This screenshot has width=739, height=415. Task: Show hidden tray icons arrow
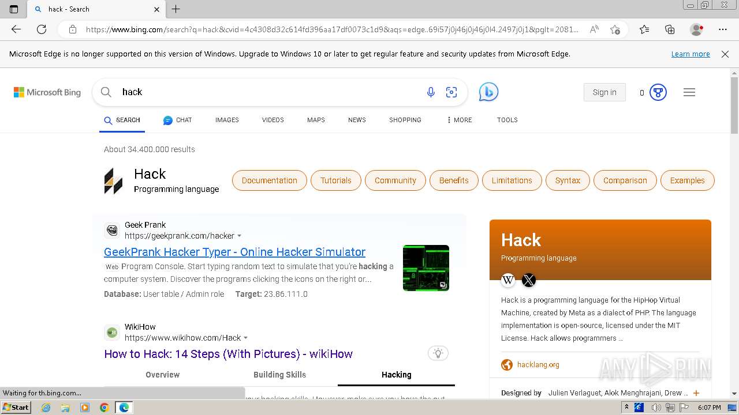[x=626, y=408]
